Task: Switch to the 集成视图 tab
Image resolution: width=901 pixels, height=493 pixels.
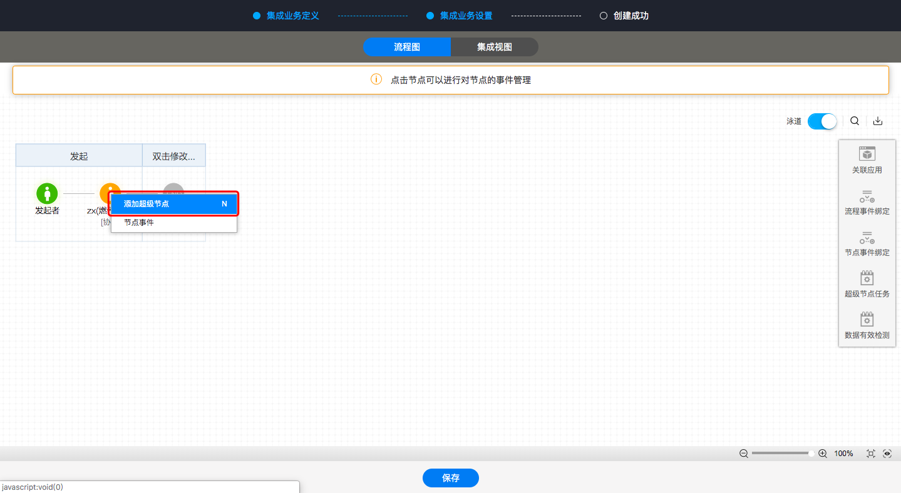Action: click(x=495, y=47)
